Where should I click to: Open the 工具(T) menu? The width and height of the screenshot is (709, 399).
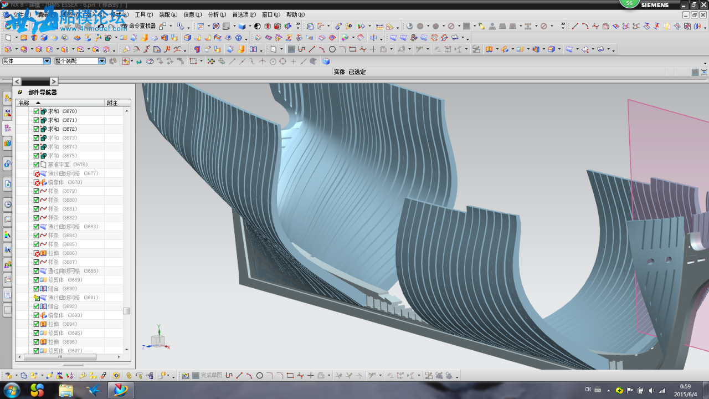coord(144,15)
